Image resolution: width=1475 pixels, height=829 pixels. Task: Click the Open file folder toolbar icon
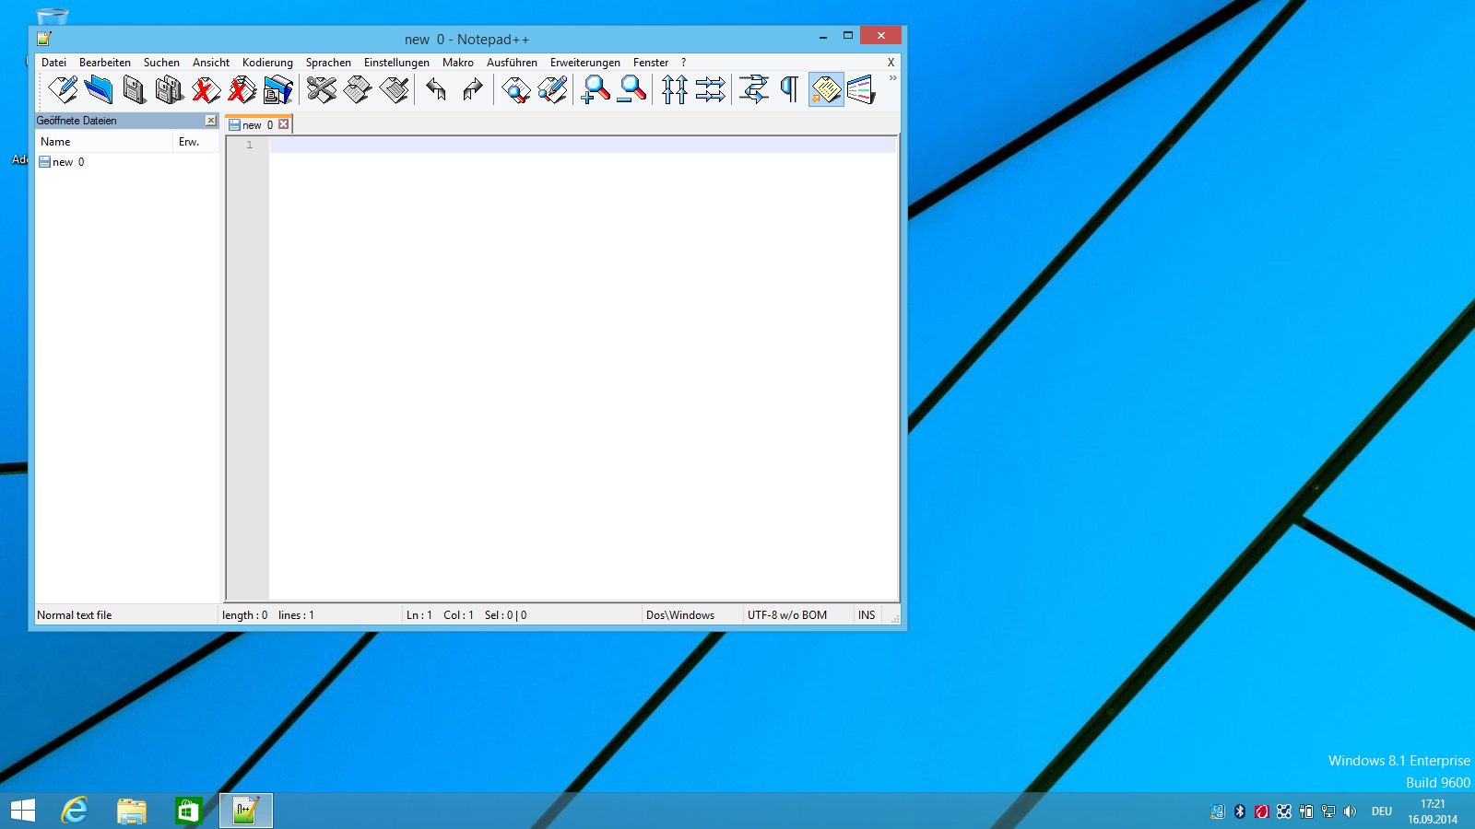click(99, 89)
